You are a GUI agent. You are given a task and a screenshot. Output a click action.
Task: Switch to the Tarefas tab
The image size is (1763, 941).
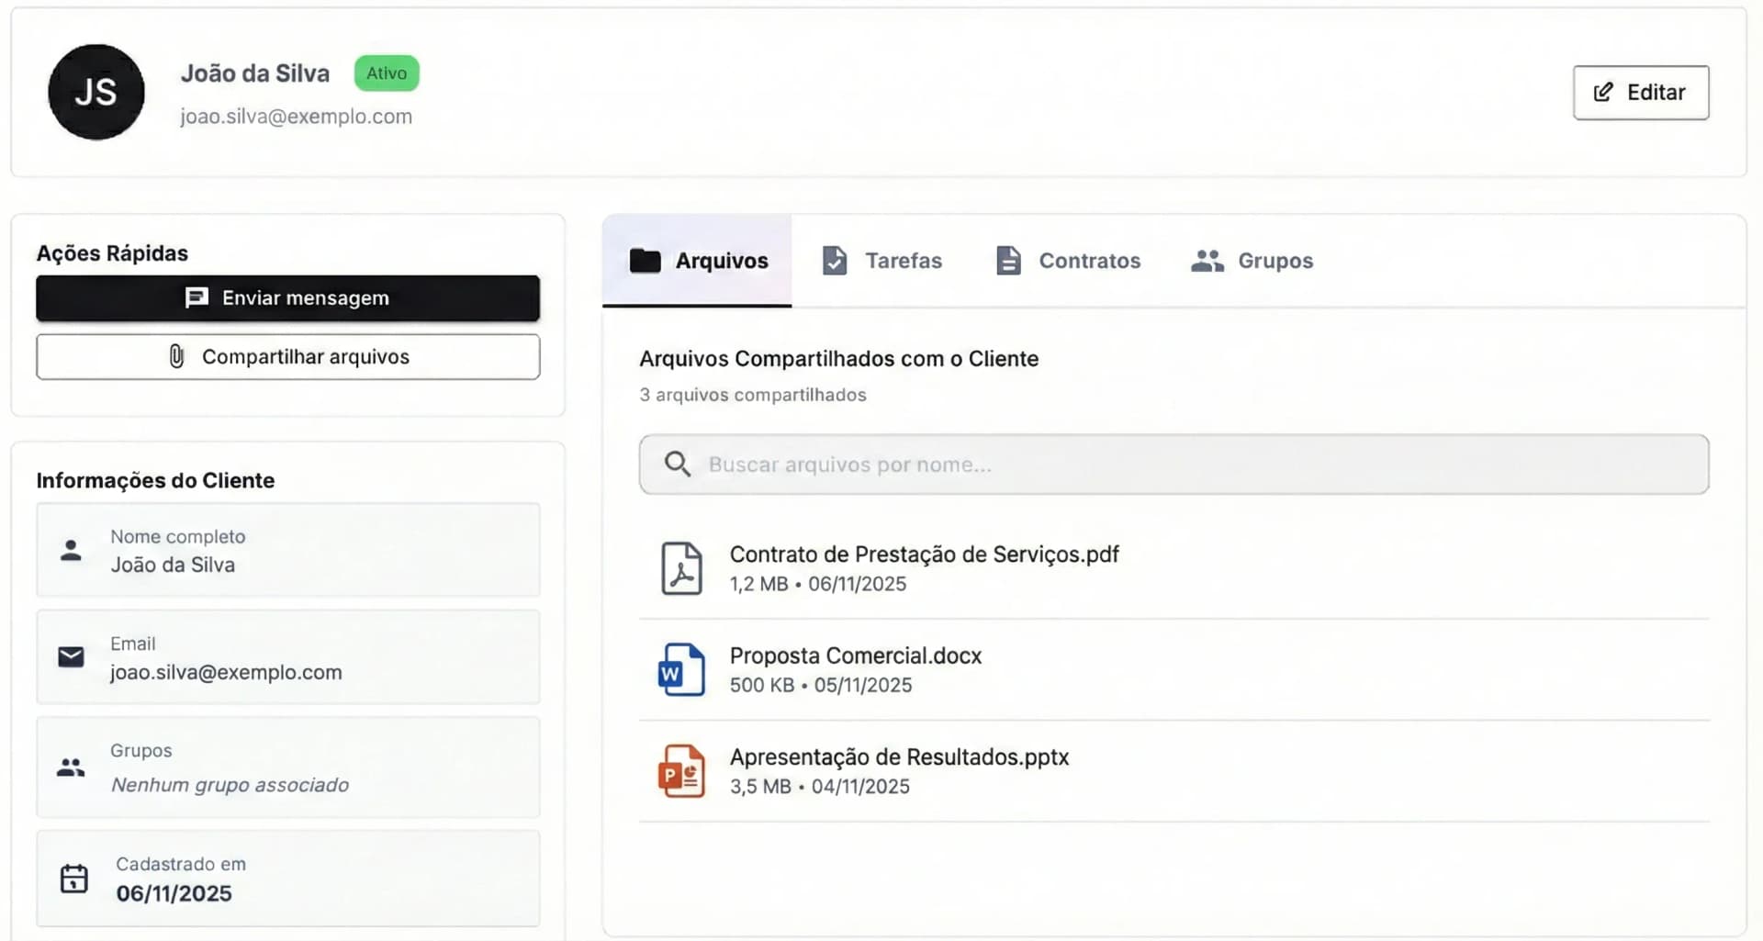[x=903, y=261]
